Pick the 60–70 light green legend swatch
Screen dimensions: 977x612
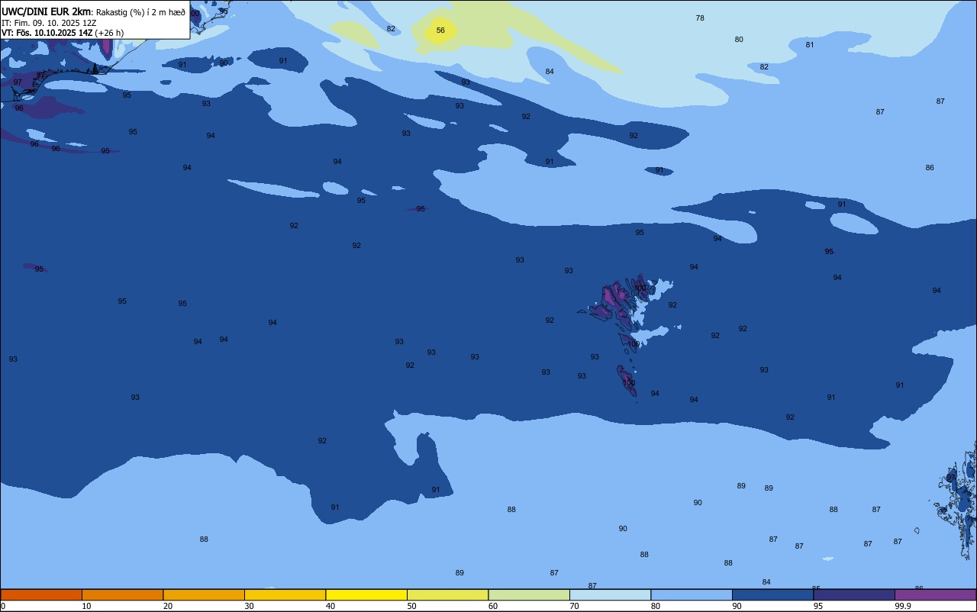tap(529, 594)
